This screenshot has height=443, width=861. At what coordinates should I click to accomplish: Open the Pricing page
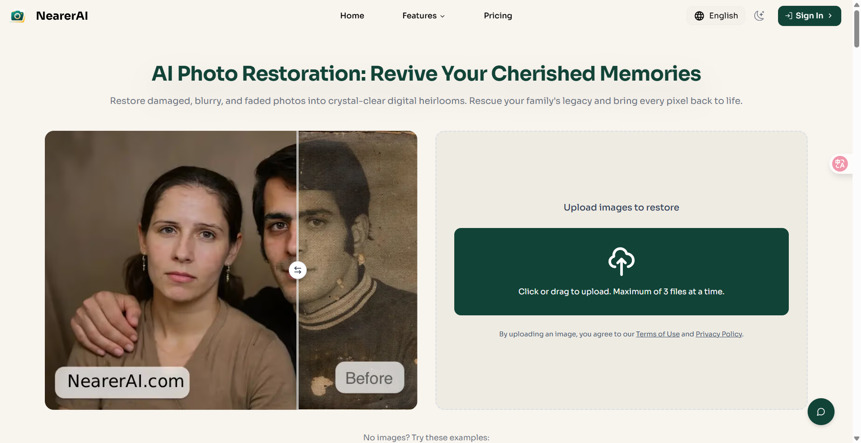(x=498, y=16)
